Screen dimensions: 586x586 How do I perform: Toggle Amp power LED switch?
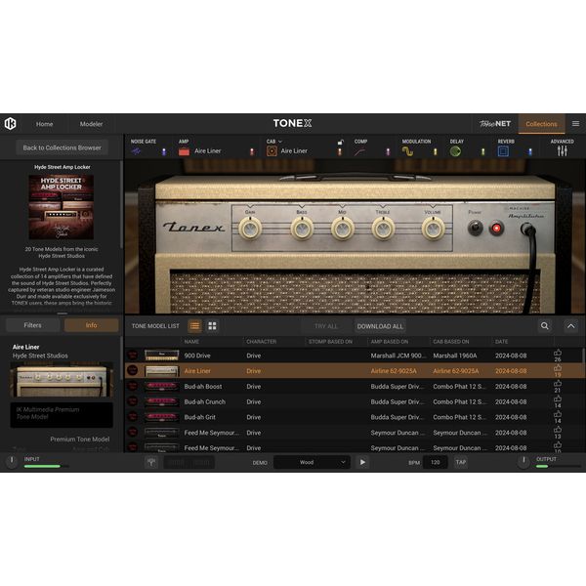252,151
